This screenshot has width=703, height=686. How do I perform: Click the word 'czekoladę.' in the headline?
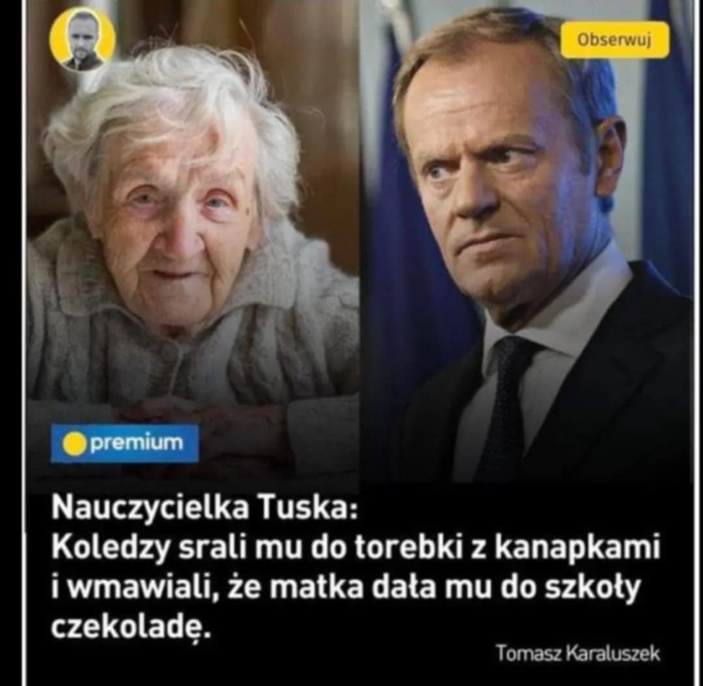click(x=130, y=627)
